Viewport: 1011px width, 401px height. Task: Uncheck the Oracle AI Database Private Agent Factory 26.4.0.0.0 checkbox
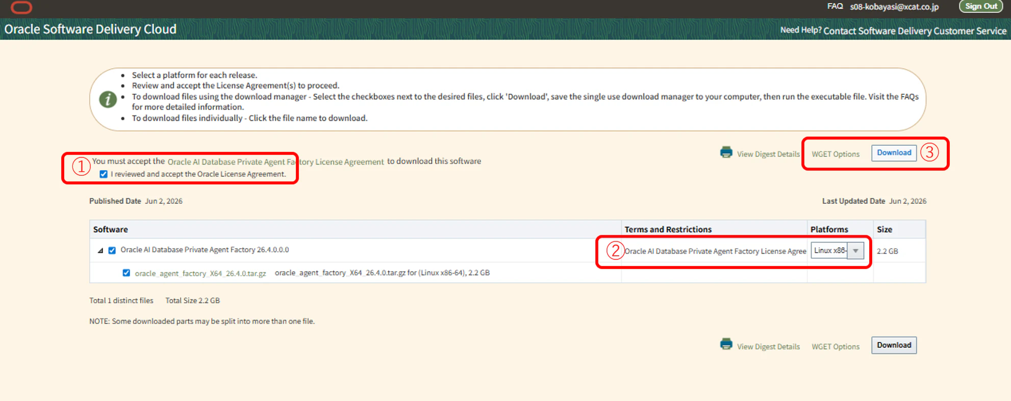[112, 250]
